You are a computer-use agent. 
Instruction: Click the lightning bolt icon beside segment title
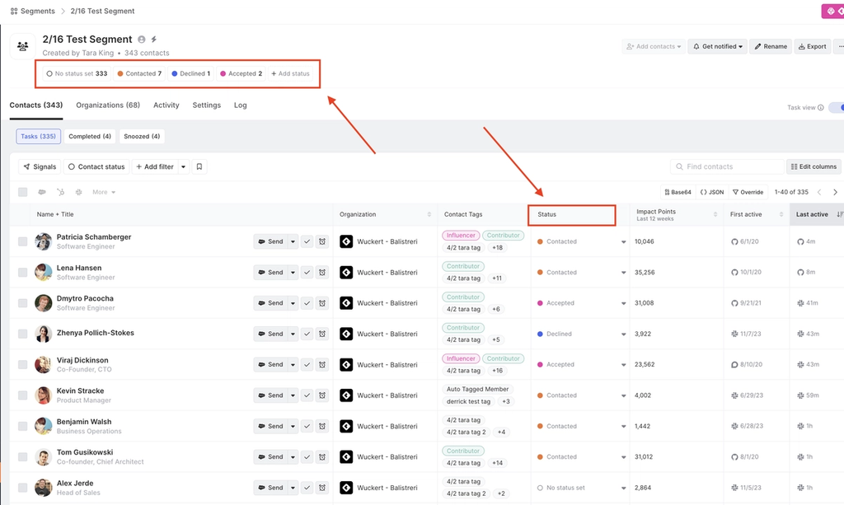(x=154, y=40)
